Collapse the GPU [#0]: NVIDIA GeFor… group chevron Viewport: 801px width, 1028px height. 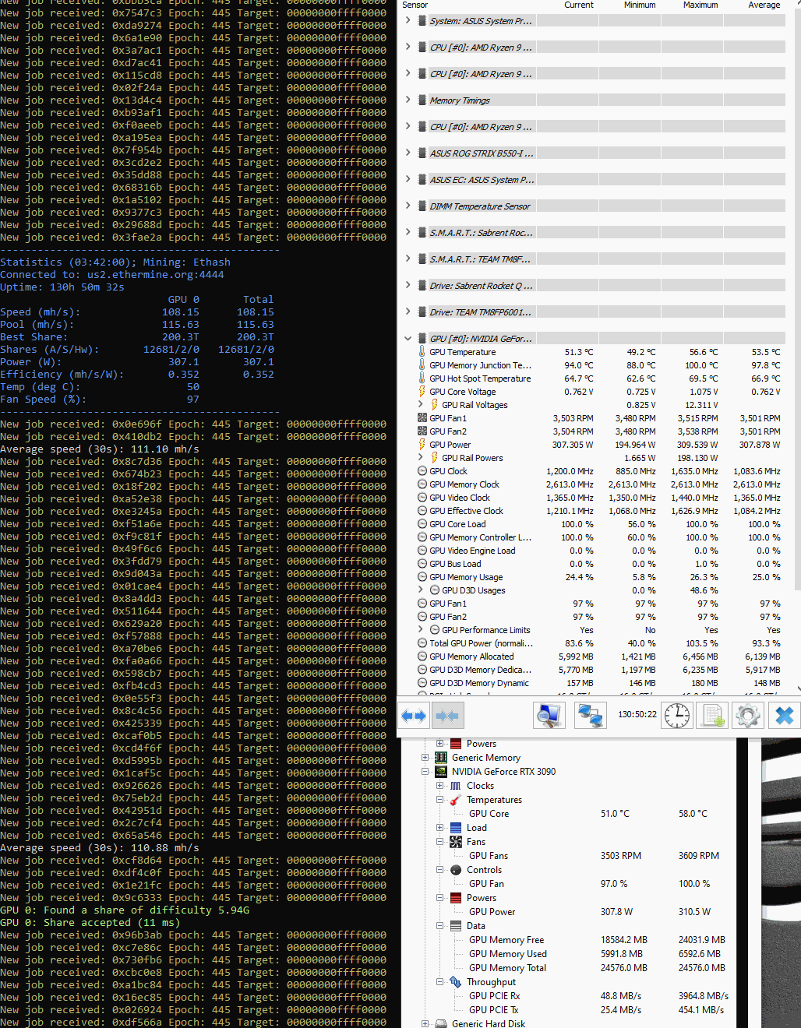tap(408, 339)
